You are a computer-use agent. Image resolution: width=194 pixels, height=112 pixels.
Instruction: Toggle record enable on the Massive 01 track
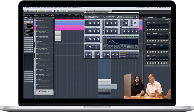coord(40,92)
